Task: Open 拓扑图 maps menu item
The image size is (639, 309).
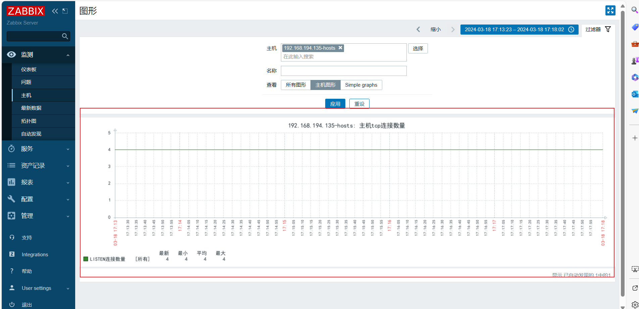Action: tap(43, 121)
